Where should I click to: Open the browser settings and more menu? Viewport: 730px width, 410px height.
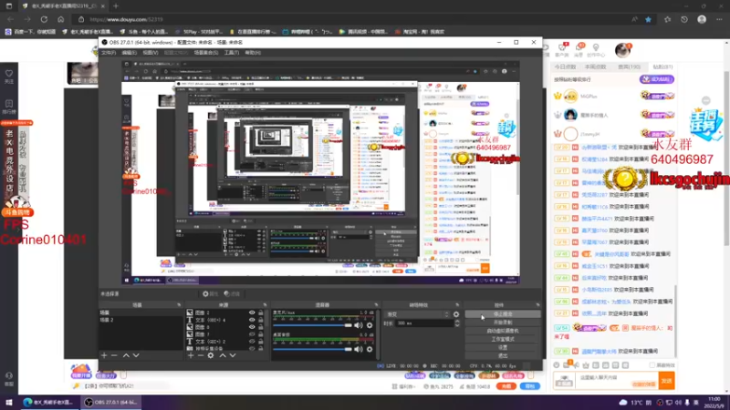(719, 19)
